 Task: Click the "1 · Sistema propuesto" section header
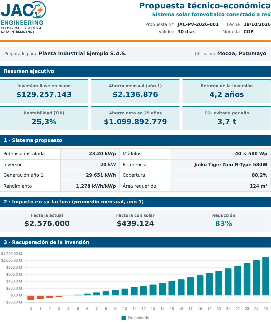(x=135, y=140)
